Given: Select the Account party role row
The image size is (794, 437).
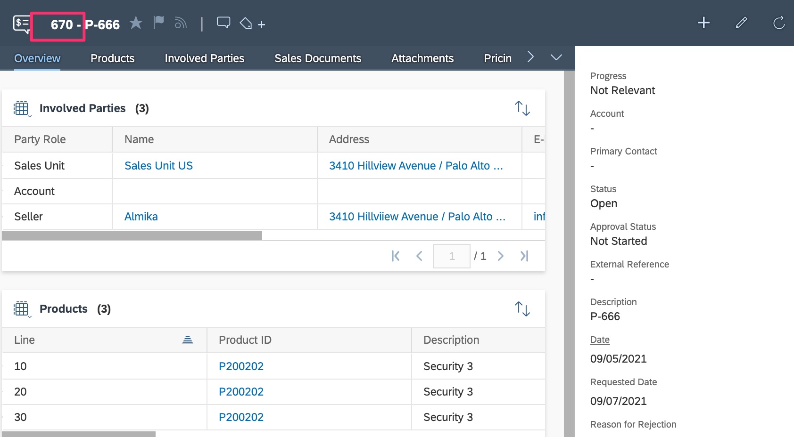Looking at the screenshot, I should (273, 191).
